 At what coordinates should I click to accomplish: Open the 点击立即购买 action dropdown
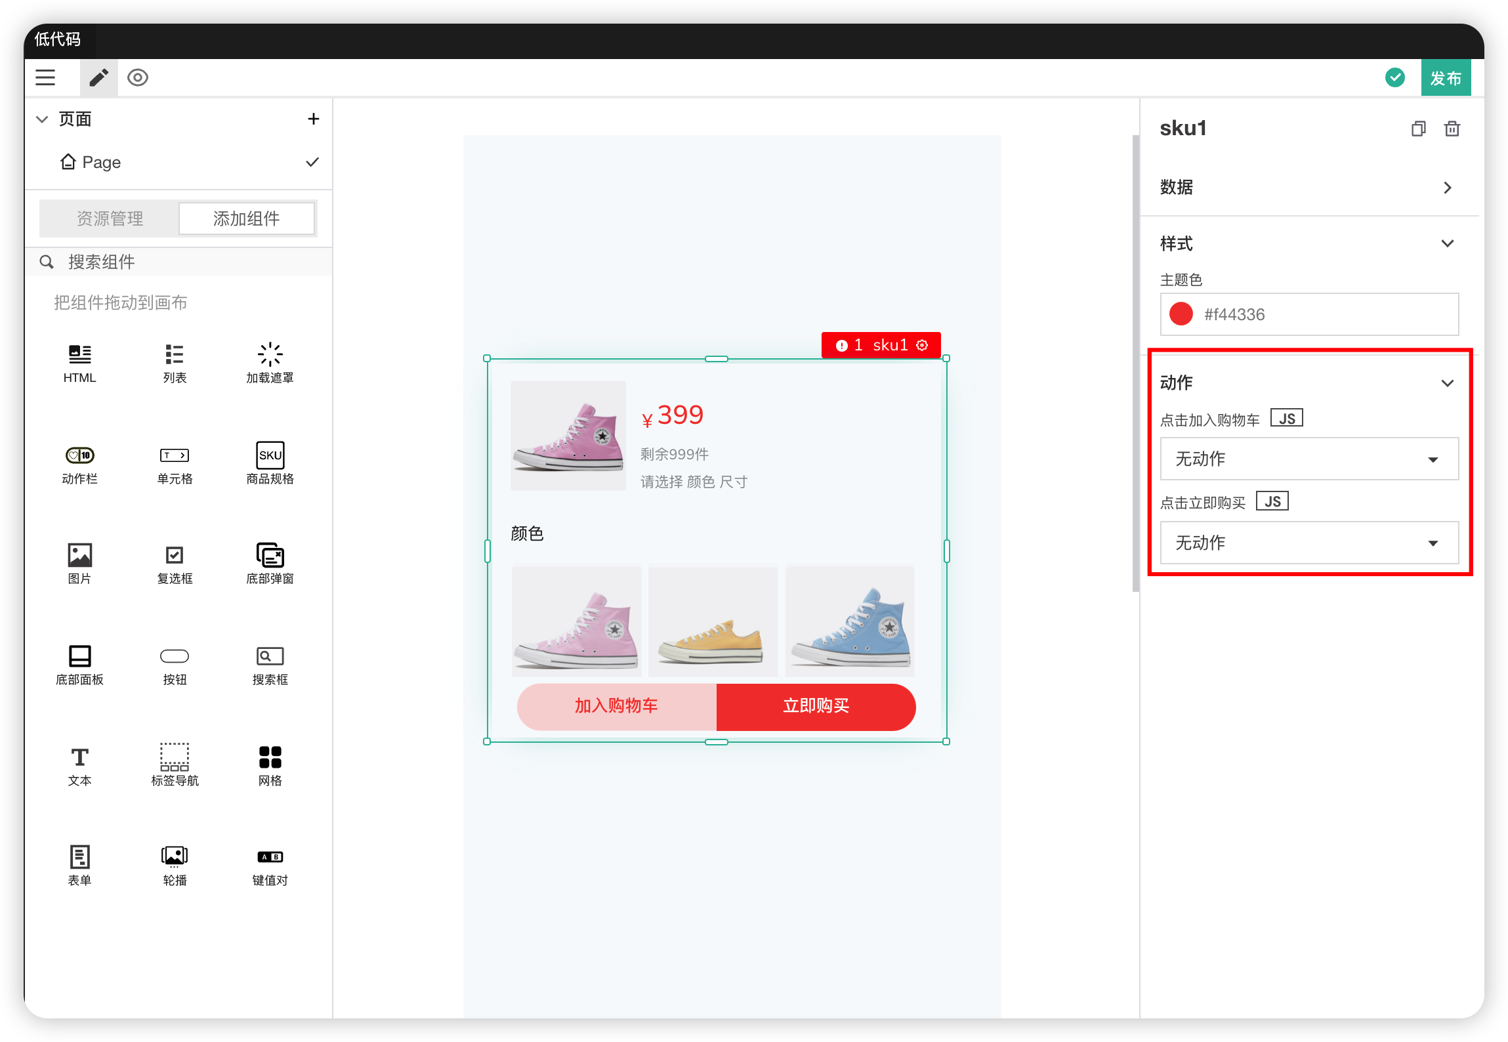(1309, 543)
